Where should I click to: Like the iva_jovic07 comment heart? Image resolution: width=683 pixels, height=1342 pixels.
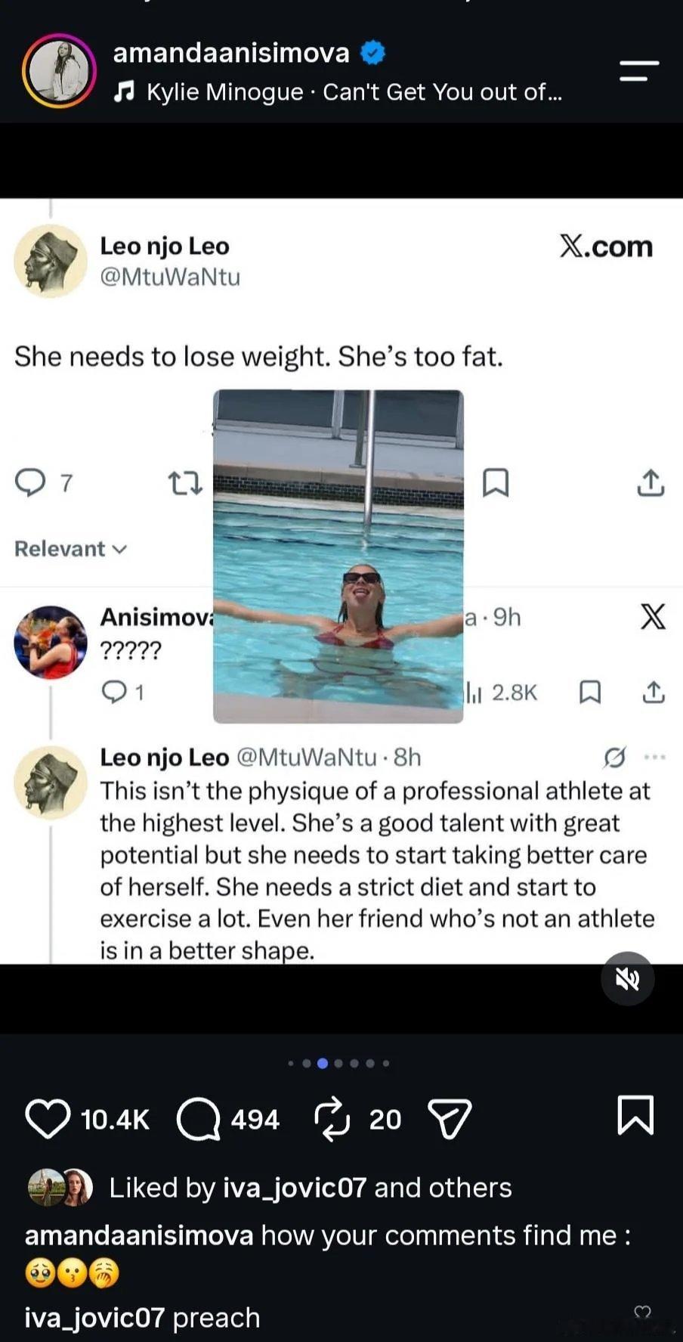[642, 1312]
